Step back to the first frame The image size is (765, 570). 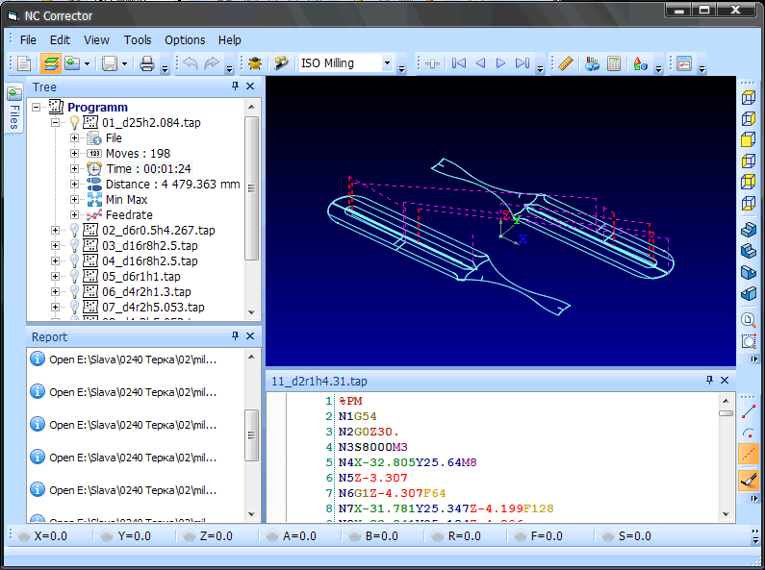[459, 63]
